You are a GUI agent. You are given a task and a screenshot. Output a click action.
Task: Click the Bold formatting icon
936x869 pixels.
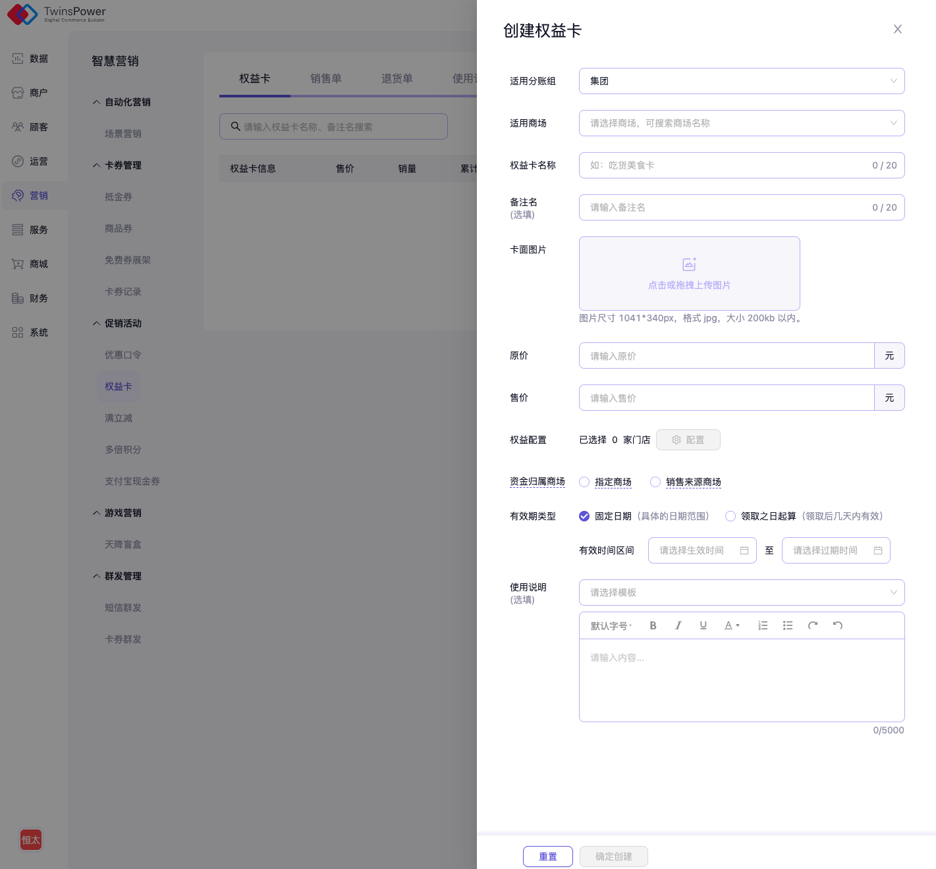[653, 625]
